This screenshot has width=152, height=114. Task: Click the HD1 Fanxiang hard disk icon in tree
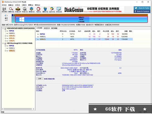click(x=5, y=43)
